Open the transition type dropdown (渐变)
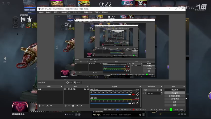The image size is (211, 119). [151, 90]
